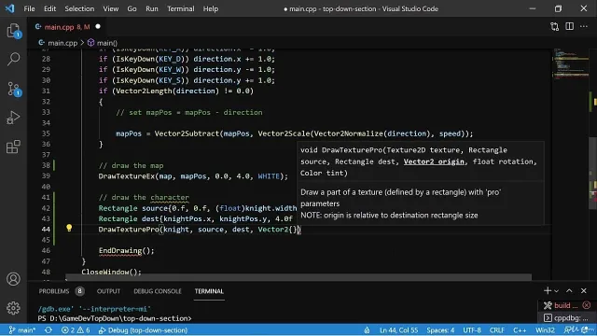Click DrawTextureEx call on line 39
This screenshot has width=597, height=336.
click(193, 176)
